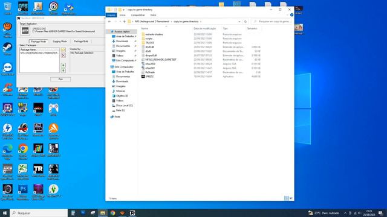Click the taskbar Pesquisar search box
The height and width of the screenshot is (217, 387).
point(39,213)
